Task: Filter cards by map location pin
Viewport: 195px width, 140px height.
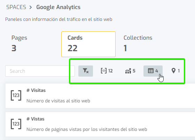Action: (173, 71)
